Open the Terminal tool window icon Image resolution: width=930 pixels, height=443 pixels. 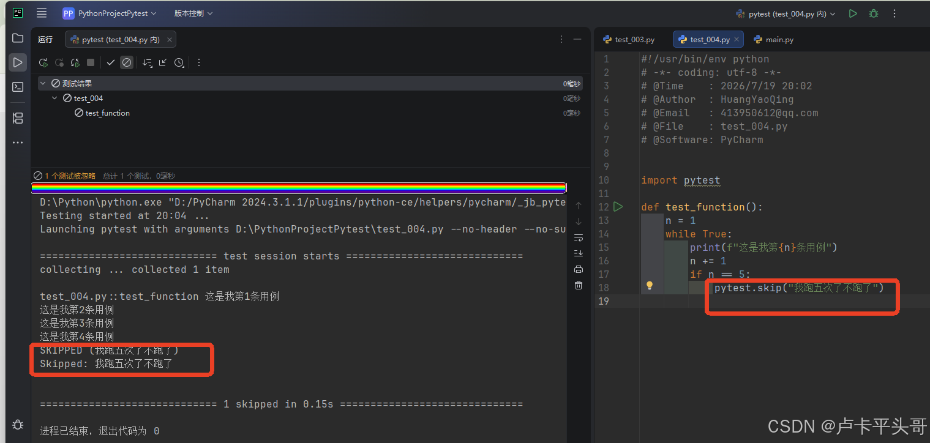[x=18, y=87]
